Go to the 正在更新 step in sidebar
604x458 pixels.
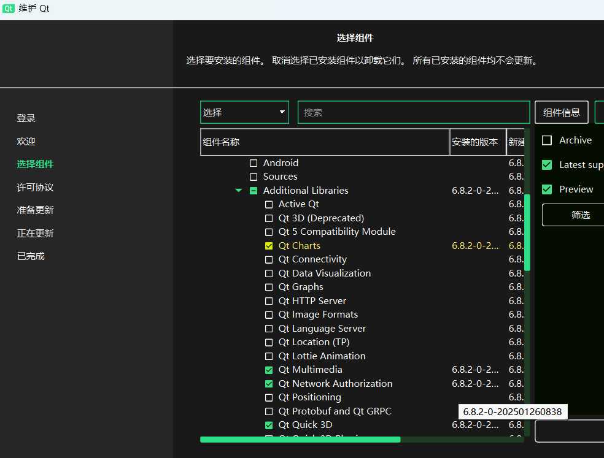click(x=35, y=233)
